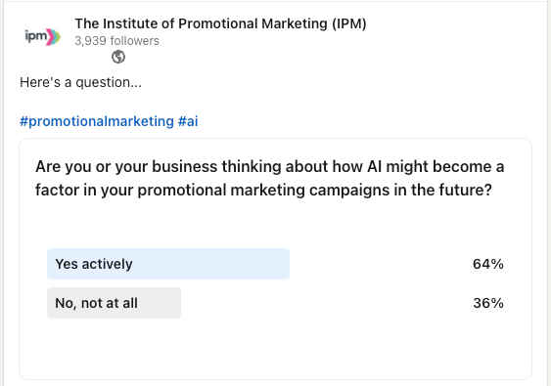Select the "Yes actively" poll option

point(275,264)
